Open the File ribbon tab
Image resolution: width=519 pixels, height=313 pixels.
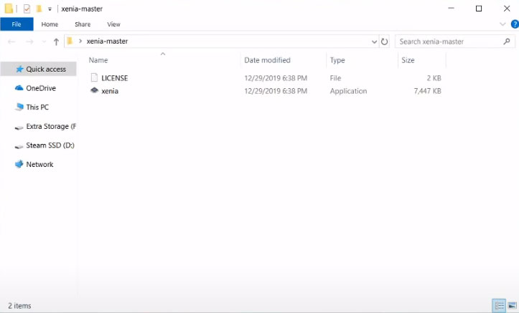(17, 24)
